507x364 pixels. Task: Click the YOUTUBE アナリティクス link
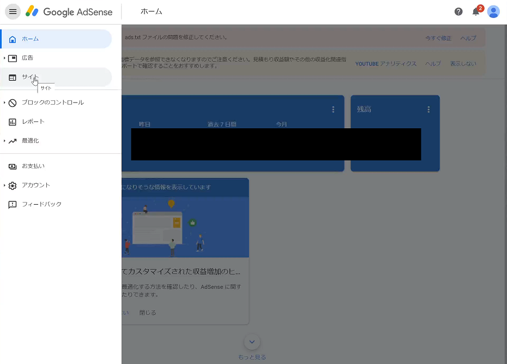(x=386, y=64)
